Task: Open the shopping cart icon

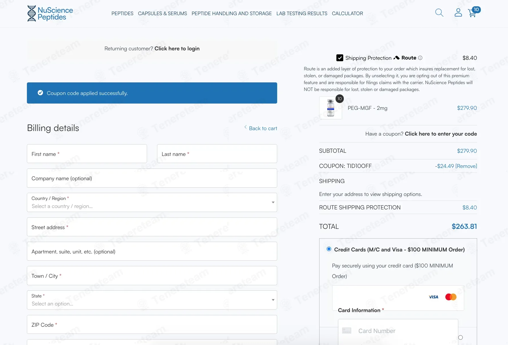Action: click(x=472, y=13)
